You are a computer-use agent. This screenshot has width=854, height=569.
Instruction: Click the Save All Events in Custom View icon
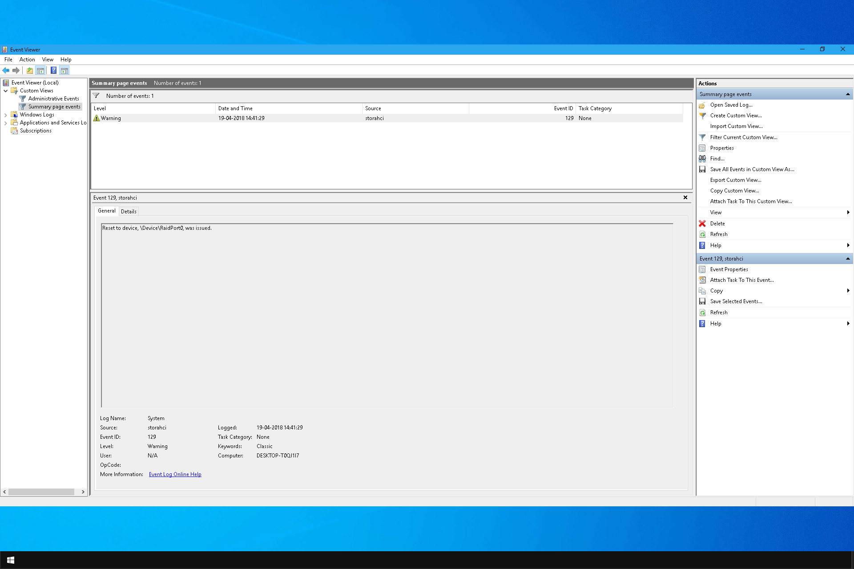point(703,169)
